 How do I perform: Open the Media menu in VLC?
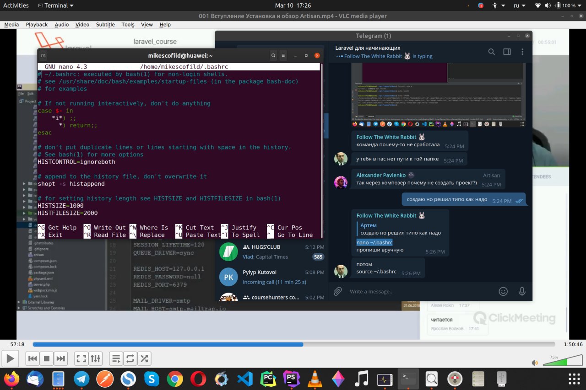[x=11, y=25]
